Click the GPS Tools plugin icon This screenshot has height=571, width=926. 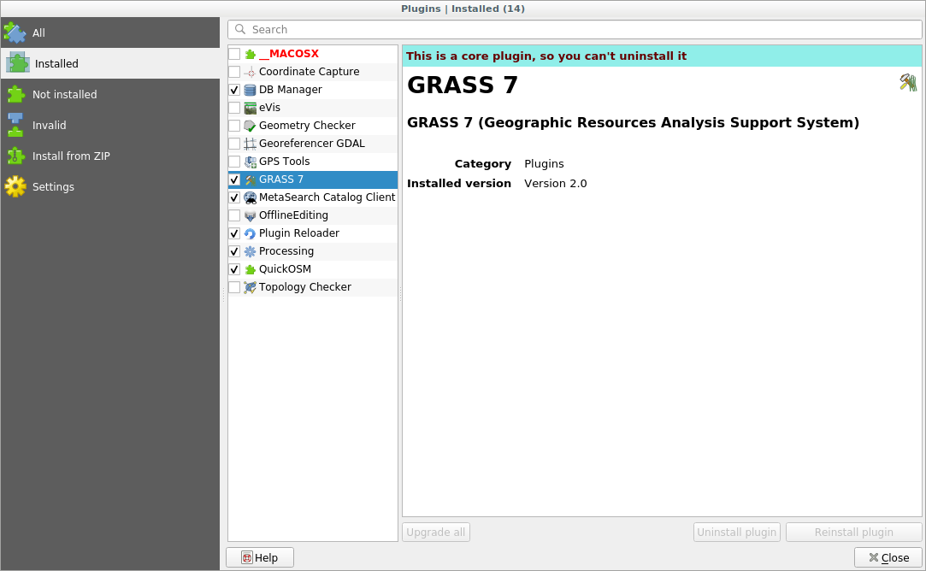(248, 161)
